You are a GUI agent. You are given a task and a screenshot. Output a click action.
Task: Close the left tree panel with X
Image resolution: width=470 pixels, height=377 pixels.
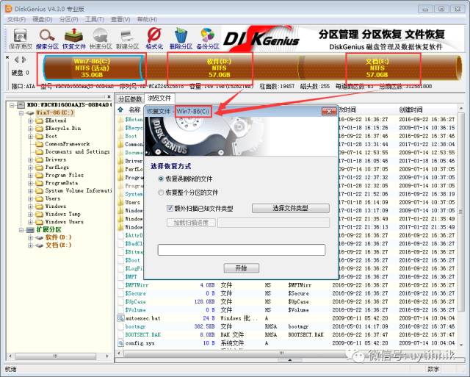tap(109, 96)
